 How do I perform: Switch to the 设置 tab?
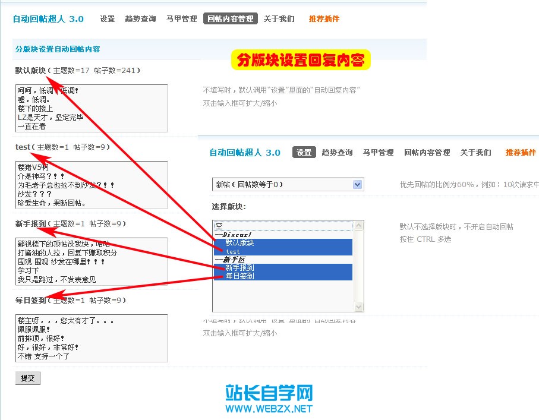pos(107,18)
